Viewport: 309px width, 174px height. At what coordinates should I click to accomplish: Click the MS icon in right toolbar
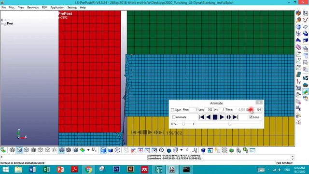[x=305, y=78]
